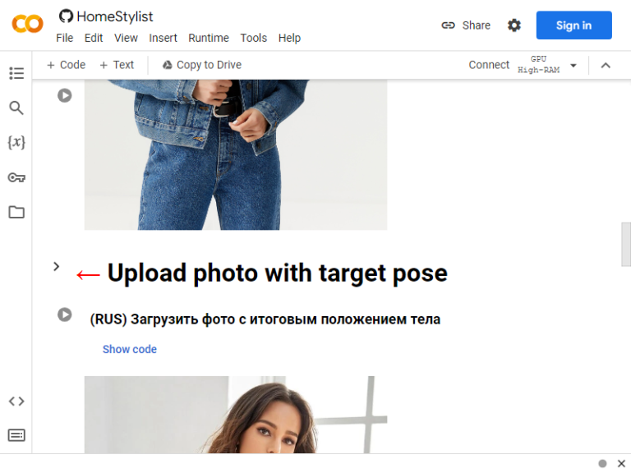Open the settings gear icon
Screen dimensions: 631x473
tap(514, 25)
